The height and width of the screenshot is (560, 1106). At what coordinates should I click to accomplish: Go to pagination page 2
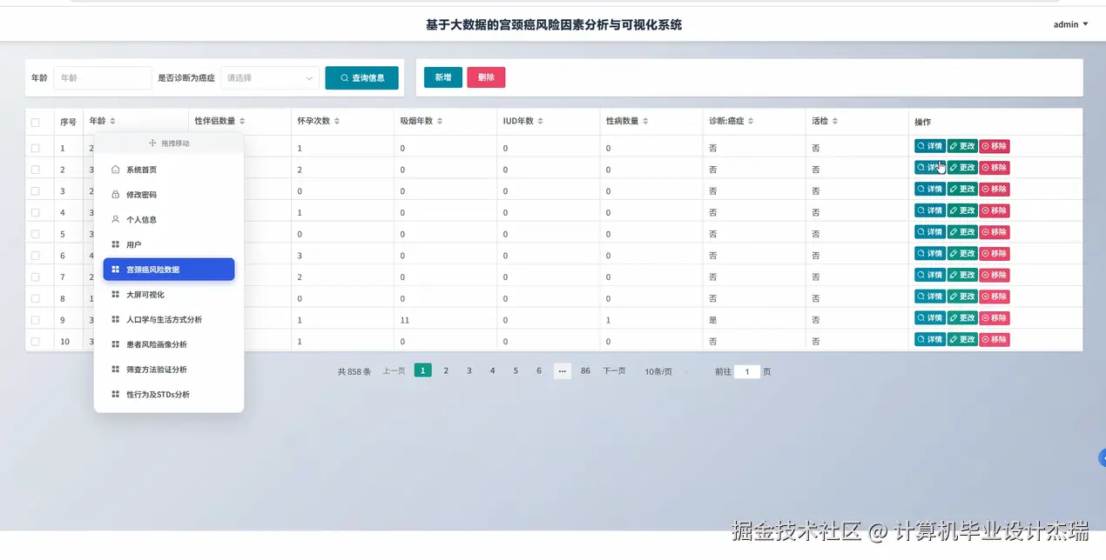[446, 371]
